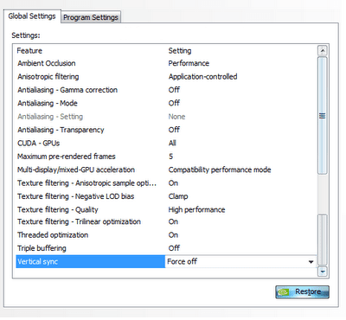The height and width of the screenshot is (320, 346).
Task: Click the scrollbar up arrow
Action: coord(323,51)
